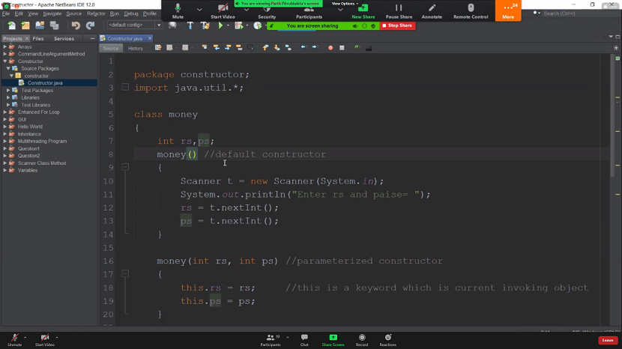This screenshot has width=622, height=349.
Task: Jump to Next Bookmark icon
Action: point(277,48)
